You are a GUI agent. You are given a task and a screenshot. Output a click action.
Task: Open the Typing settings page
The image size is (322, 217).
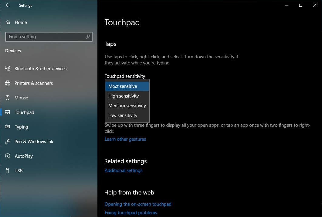point(21,127)
